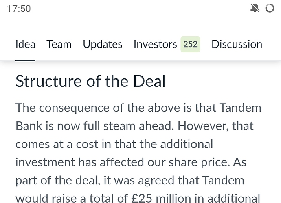Click the phrase "part of the deal"
The height and width of the screenshot is (203, 281).
[56, 179]
